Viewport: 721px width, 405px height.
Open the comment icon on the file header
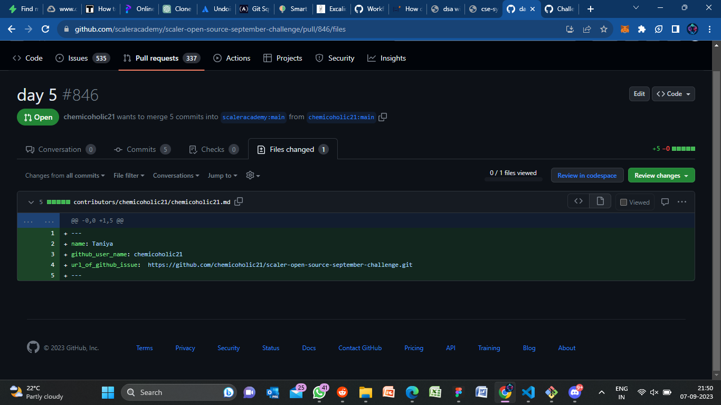[665, 201]
